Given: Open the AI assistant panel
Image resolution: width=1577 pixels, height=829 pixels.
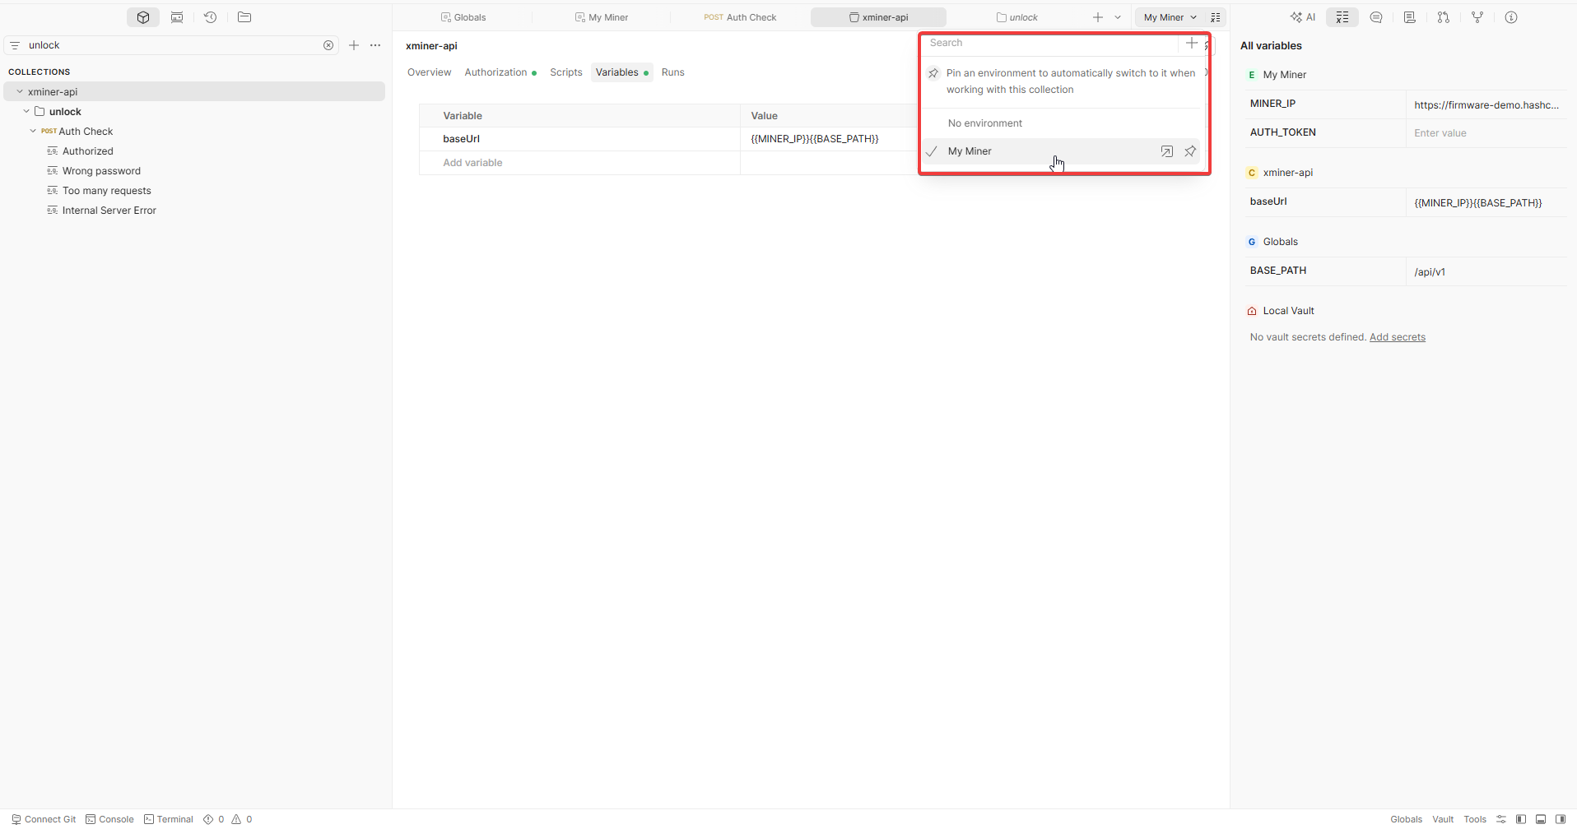Looking at the screenshot, I should point(1303,17).
